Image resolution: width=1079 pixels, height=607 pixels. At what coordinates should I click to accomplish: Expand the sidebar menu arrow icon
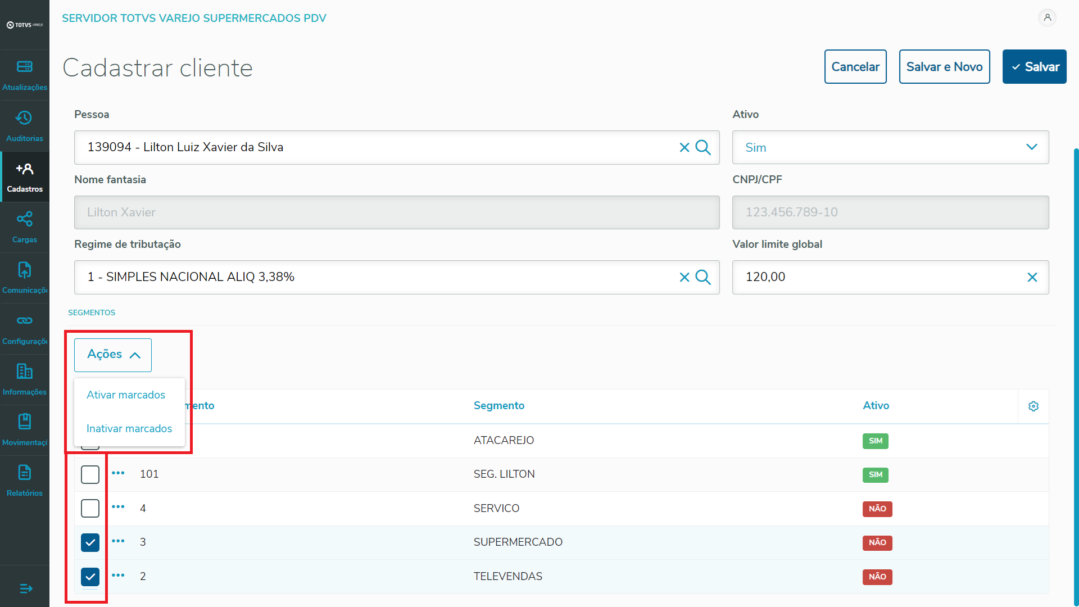[26, 588]
